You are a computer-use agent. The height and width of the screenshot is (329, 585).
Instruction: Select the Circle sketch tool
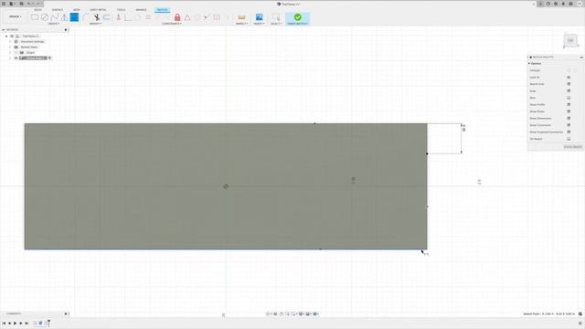point(45,17)
